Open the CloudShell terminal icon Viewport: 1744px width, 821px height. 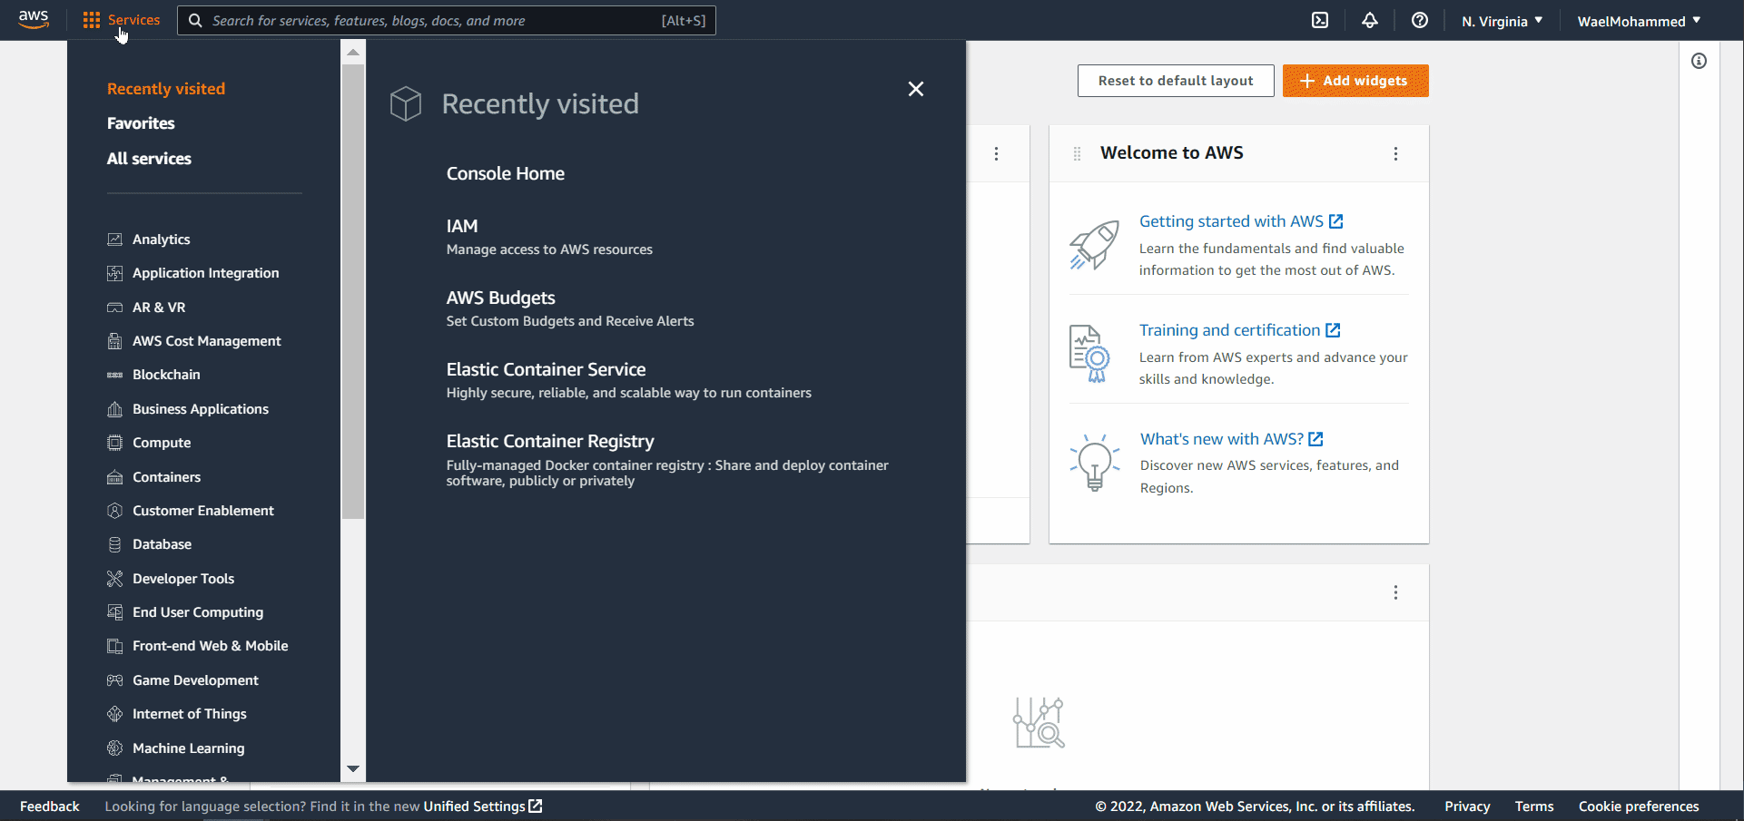(x=1320, y=21)
